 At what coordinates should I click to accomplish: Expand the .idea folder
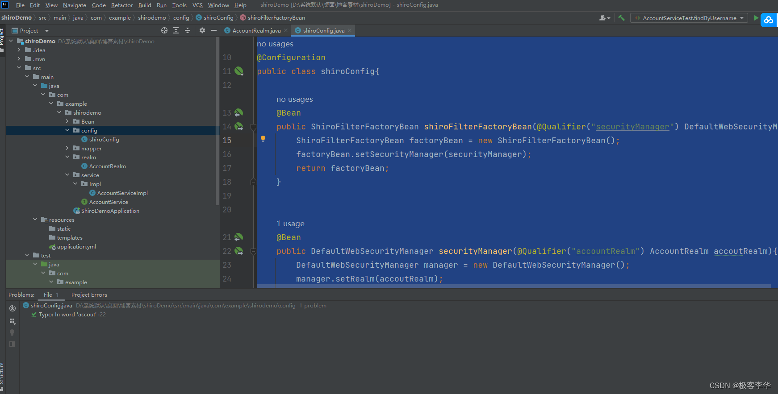point(19,50)
